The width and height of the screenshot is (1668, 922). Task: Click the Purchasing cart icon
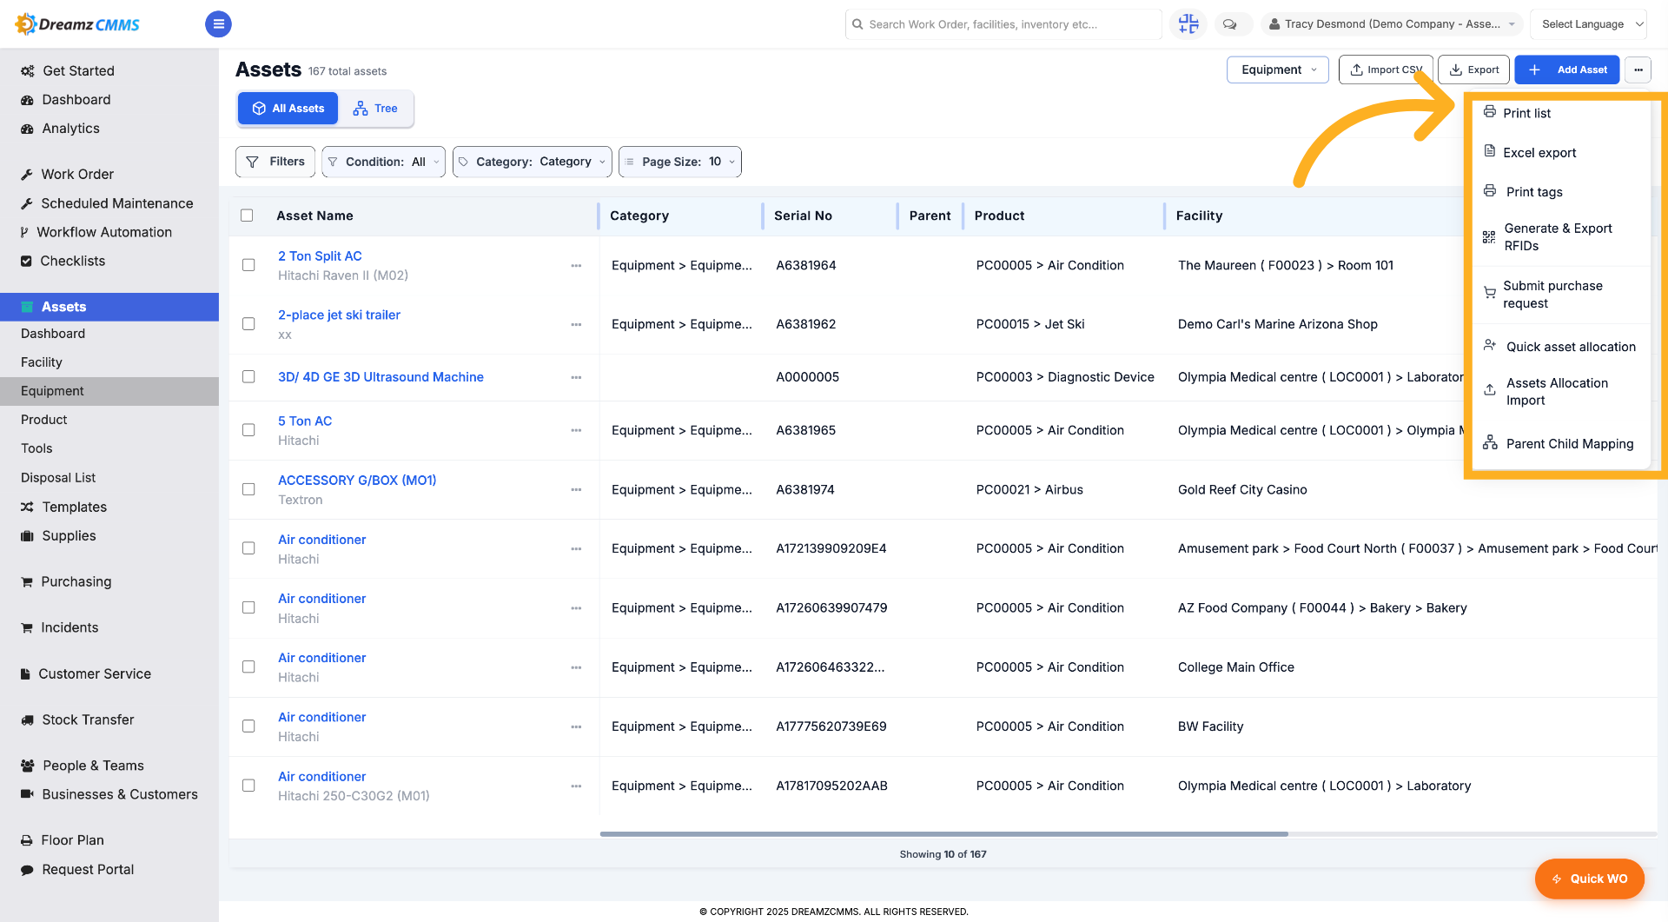coord(27,582)
